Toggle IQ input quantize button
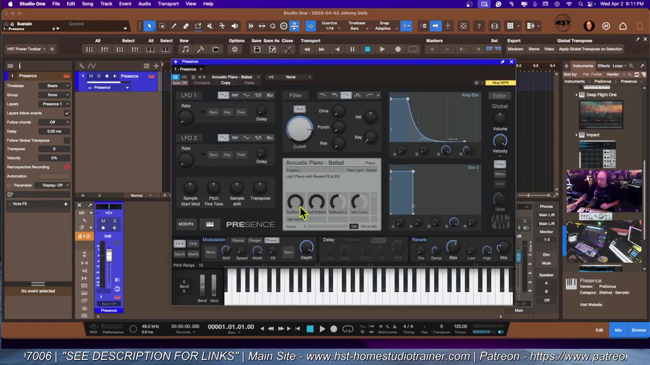650x365 pixels. point(310,26)
